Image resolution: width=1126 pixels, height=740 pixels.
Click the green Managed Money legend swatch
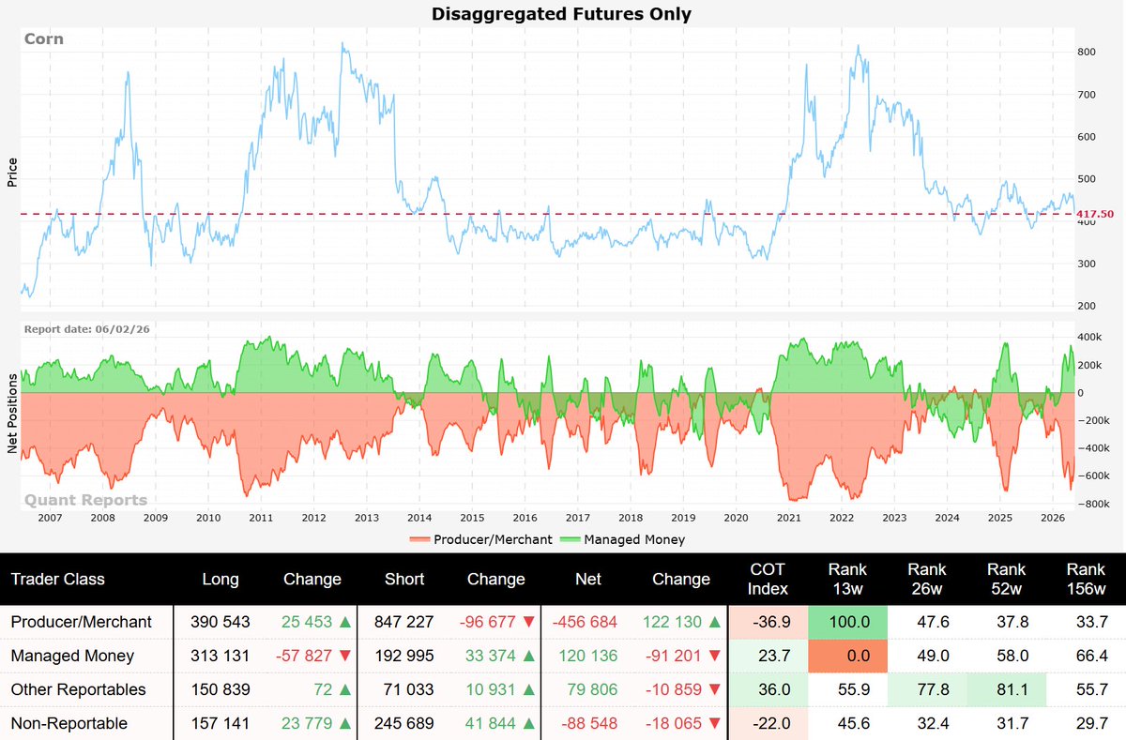(x=569, y=540)
